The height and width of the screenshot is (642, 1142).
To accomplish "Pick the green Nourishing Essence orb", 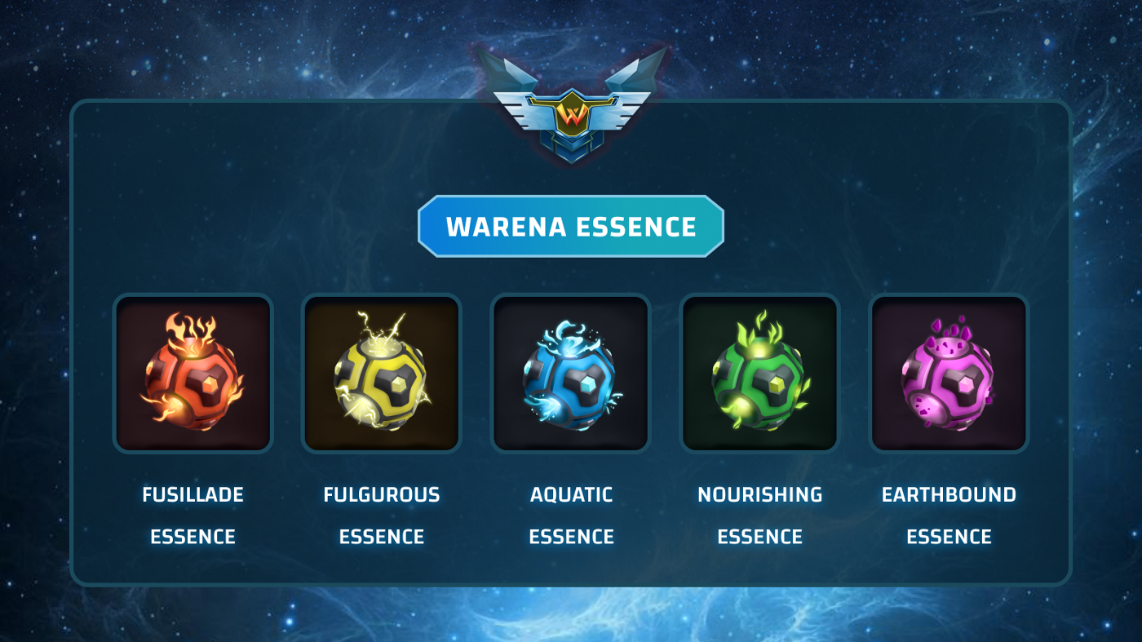I will 760,374.
